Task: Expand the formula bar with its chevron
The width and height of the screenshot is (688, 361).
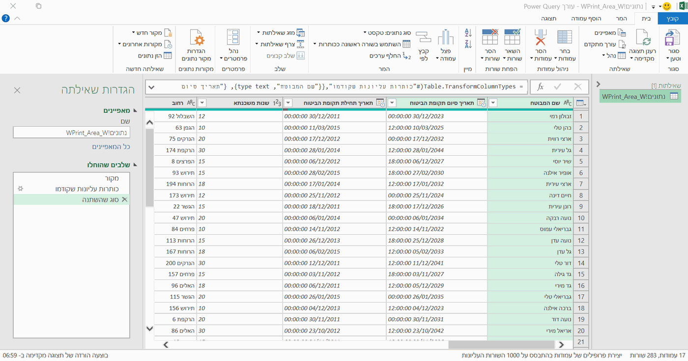Action: click(151, 87)
